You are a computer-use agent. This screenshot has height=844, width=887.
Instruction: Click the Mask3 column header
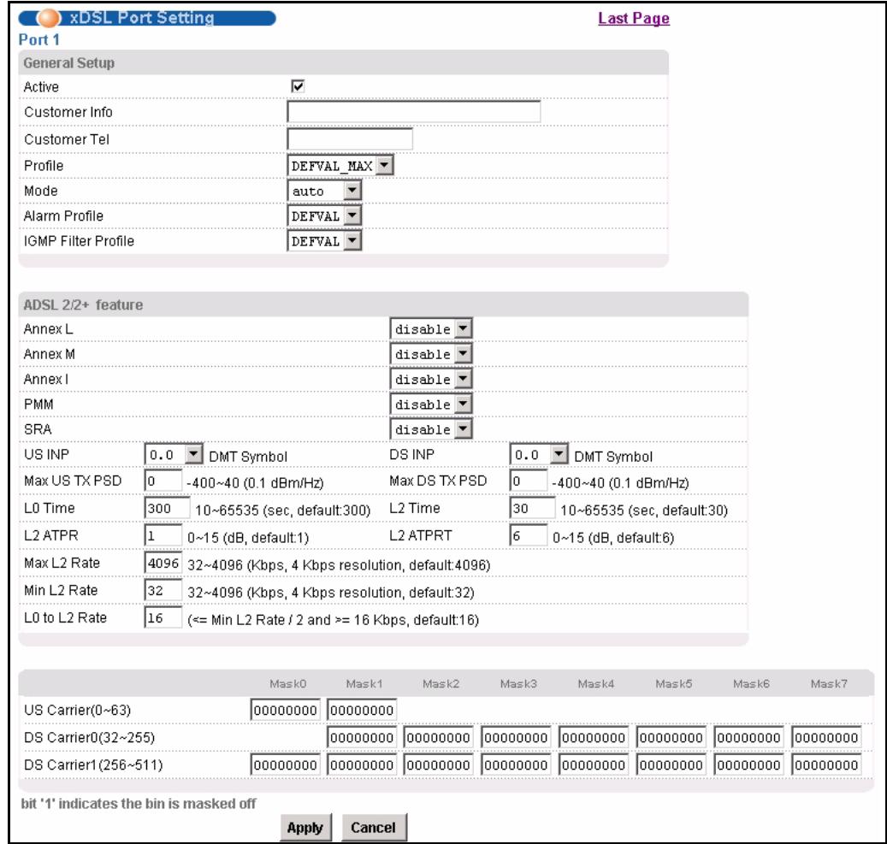tap(518, 684)
